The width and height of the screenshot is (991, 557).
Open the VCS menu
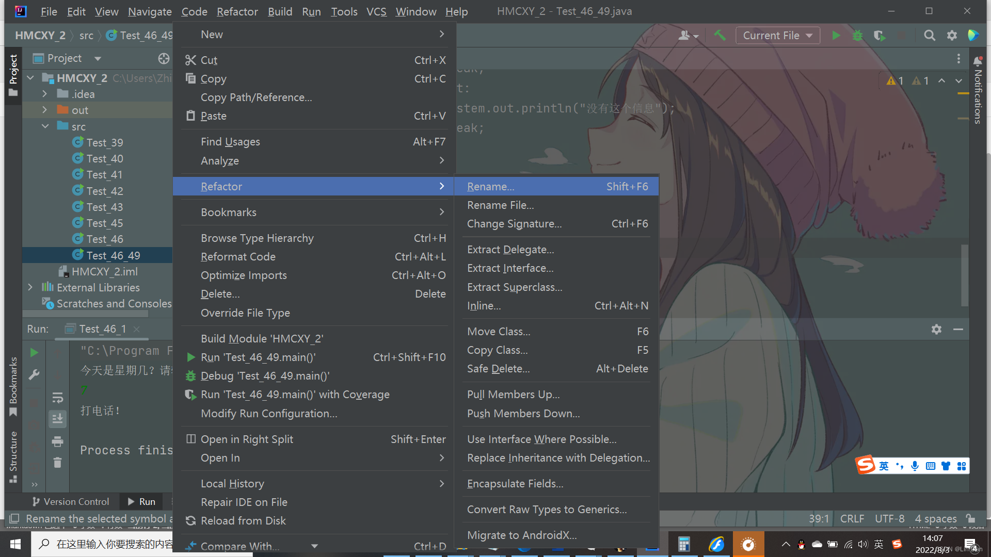[376, 11]
